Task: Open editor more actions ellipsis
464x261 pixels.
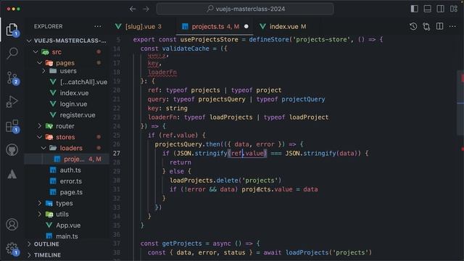Action: point(452,27)
